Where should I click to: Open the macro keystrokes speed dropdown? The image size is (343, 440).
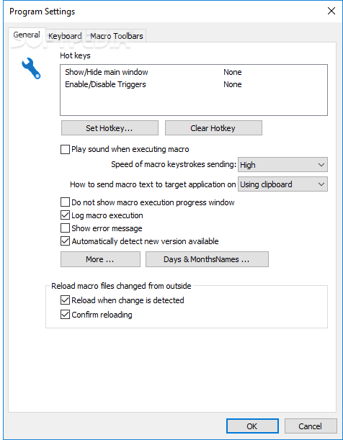pyautogui.click(x=282, y=165)
